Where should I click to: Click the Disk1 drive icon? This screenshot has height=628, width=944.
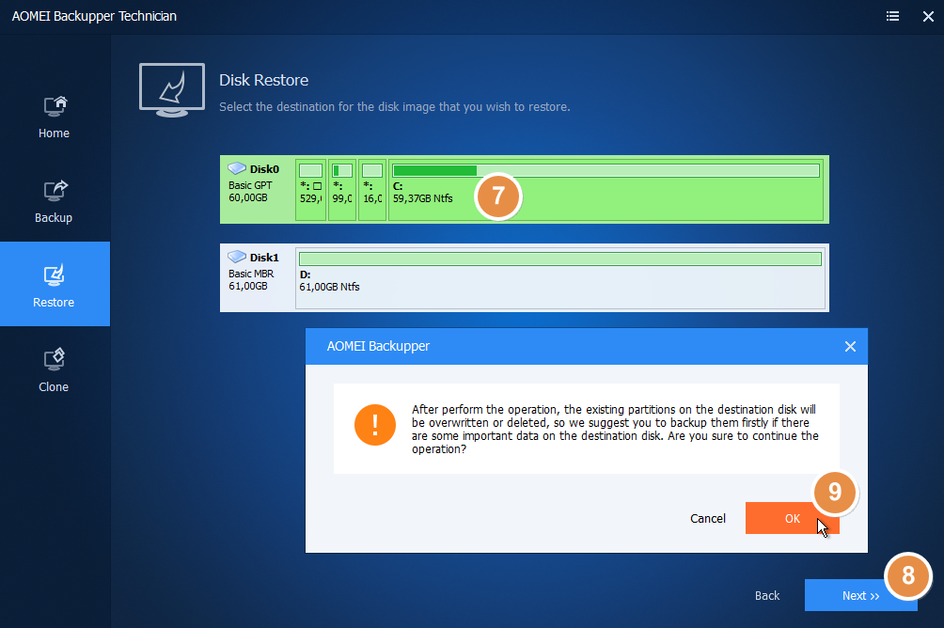[237, 257]
